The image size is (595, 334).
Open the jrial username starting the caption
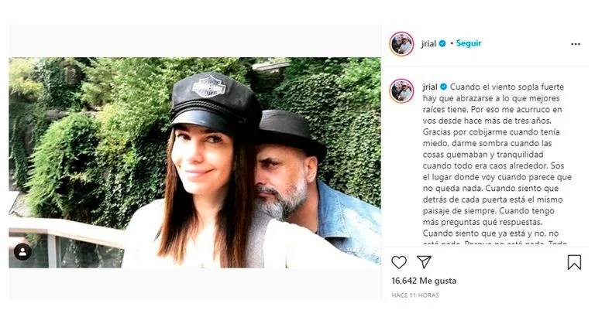coord(430,87)
